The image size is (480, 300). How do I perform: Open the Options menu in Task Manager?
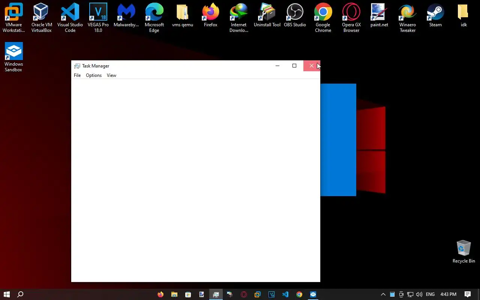(x=94, y=75)
